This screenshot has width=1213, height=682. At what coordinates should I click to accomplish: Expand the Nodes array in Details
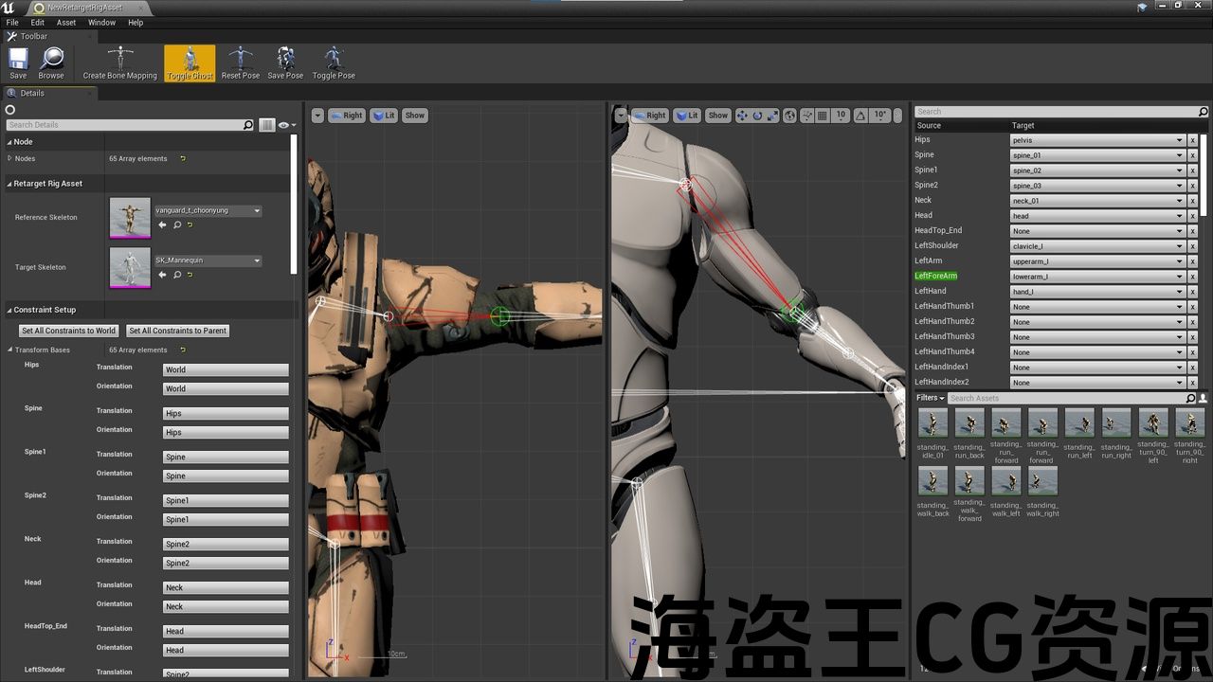click(9, 158)
